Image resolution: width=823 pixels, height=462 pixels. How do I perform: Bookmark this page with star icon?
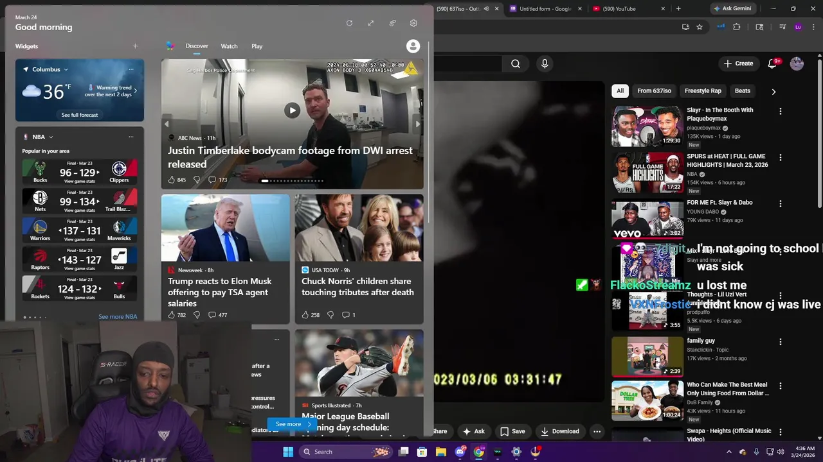[x=700, y=27]
